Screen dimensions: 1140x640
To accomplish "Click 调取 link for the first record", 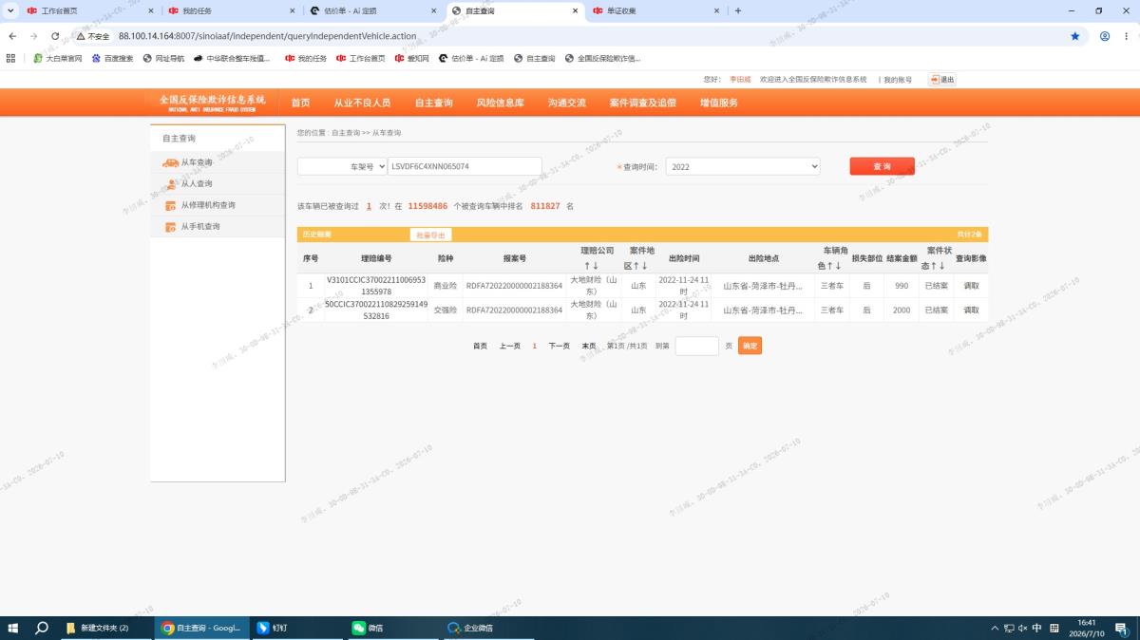I will [971, 285].
